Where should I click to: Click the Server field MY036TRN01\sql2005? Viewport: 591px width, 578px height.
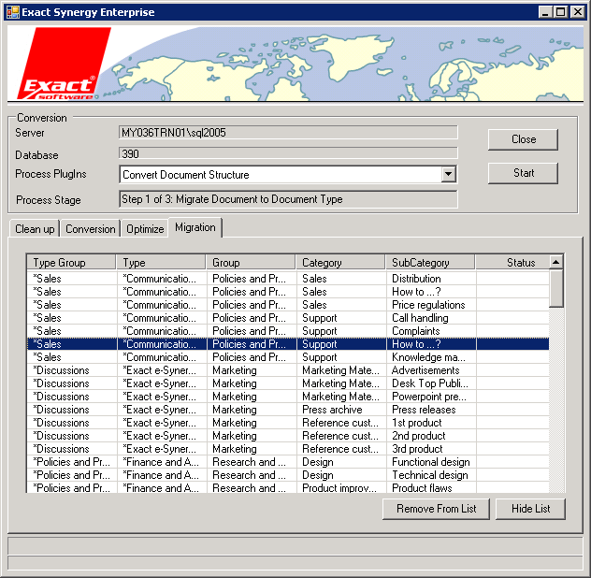288,133
